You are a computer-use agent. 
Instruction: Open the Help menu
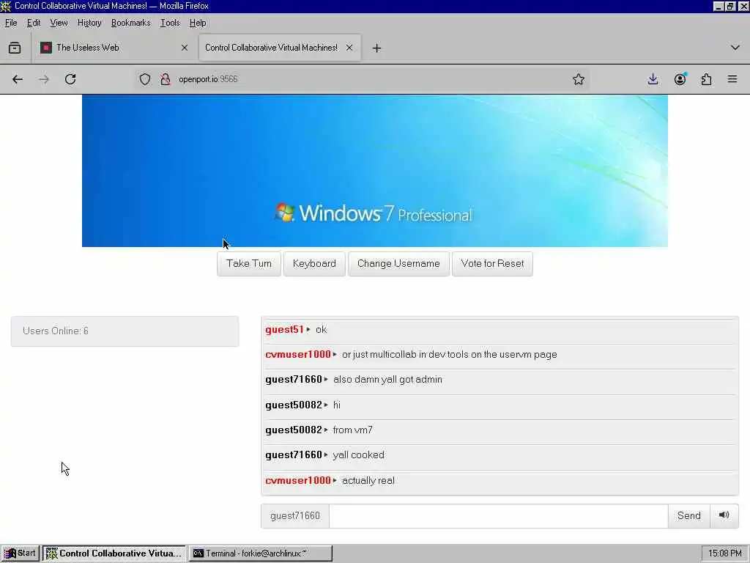(x=198, y=23)
